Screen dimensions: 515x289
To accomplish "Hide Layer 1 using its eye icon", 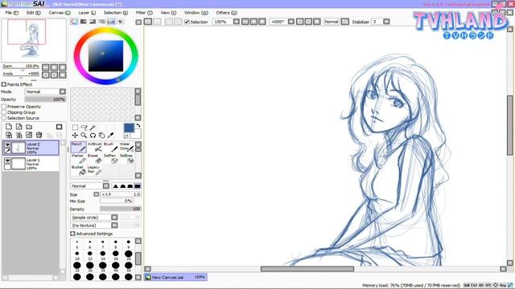I will (7, 161).
